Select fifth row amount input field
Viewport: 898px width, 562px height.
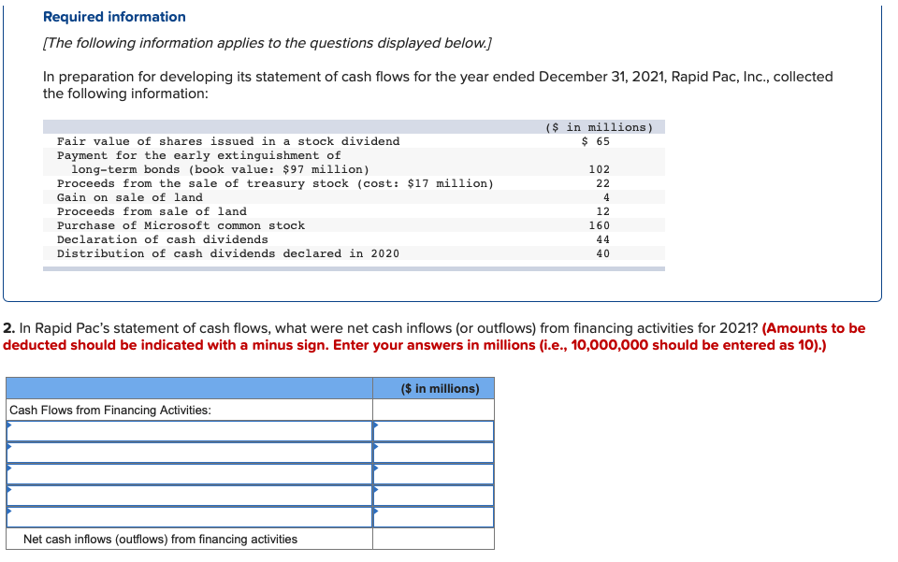pyautogui.click(x=433, y=517)
